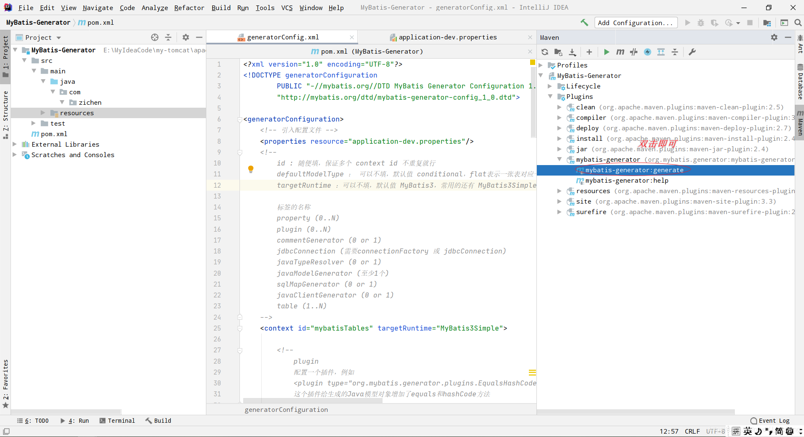Viewport: 804px width, 437px height.
Task: Fold the generatorConfiguration tag at line 6
Action: [240, 119]
